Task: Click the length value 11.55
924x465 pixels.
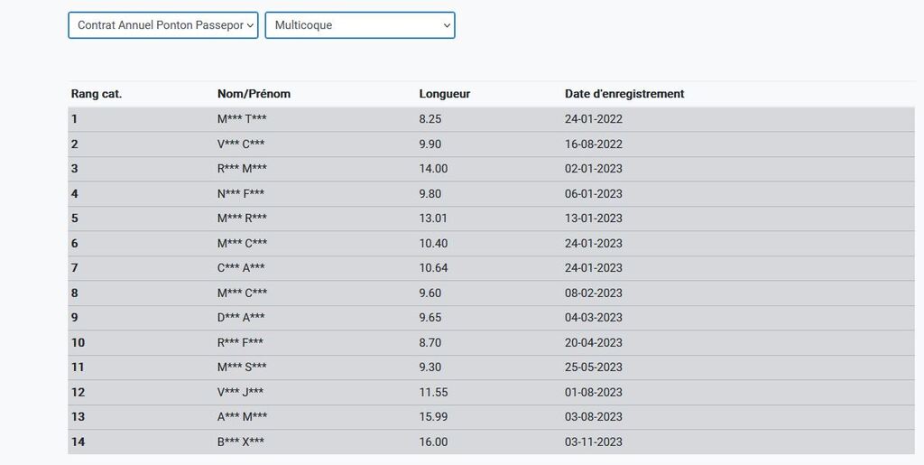Action: [x=434, y=392]
